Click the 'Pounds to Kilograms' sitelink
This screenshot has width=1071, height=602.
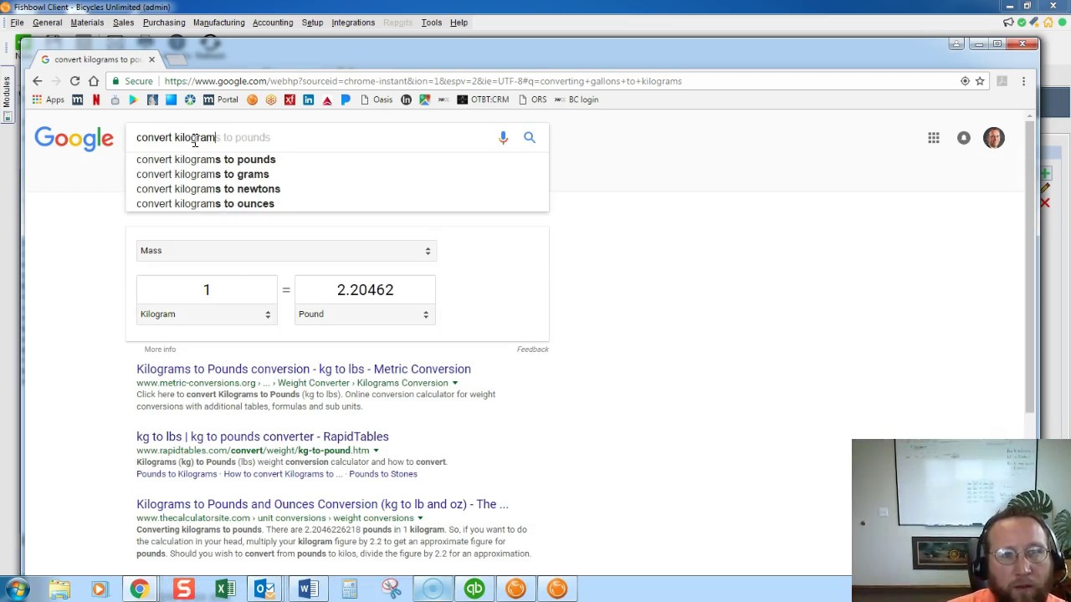point(177,474)
